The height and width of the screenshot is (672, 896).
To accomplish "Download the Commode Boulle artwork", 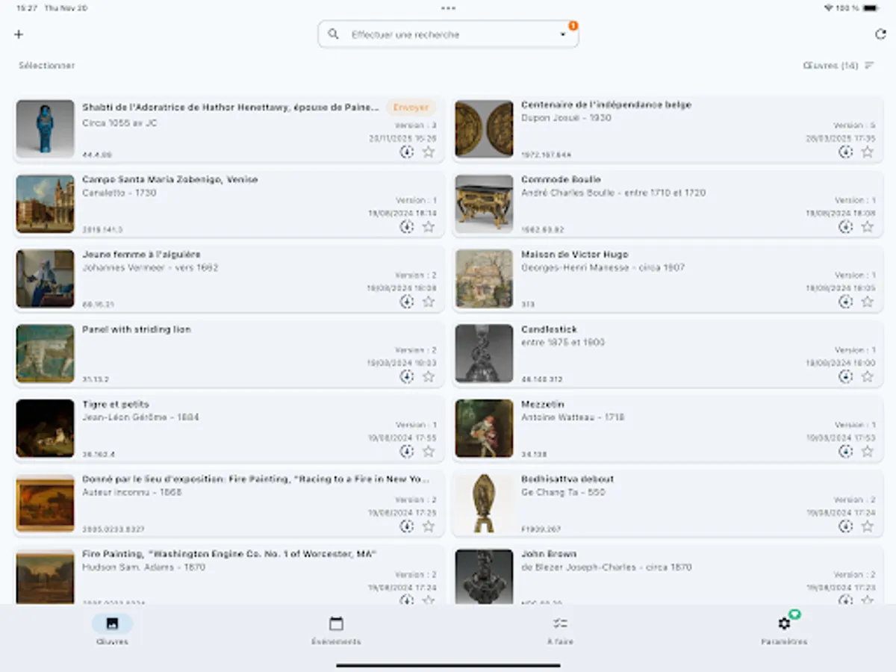I will (x=845, y=227).
